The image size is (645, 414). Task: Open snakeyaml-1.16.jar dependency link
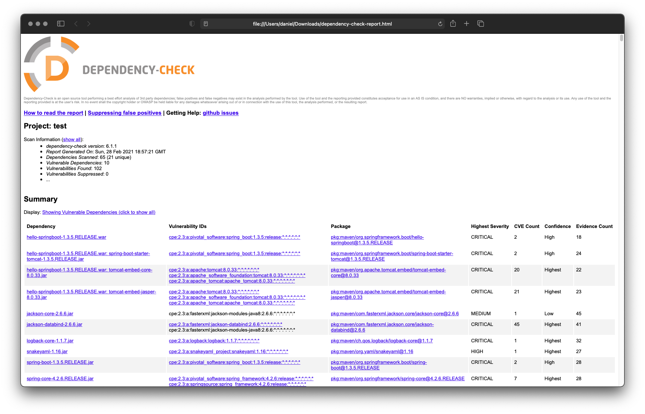(47, 352)
